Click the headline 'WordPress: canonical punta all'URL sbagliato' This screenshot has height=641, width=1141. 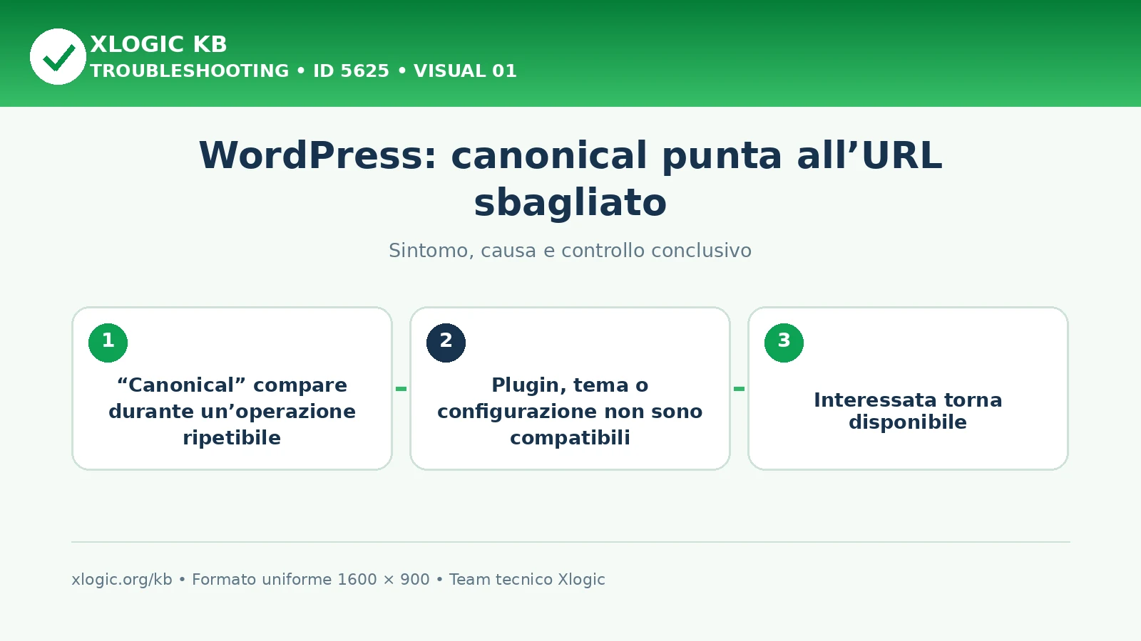pos(570,179)
